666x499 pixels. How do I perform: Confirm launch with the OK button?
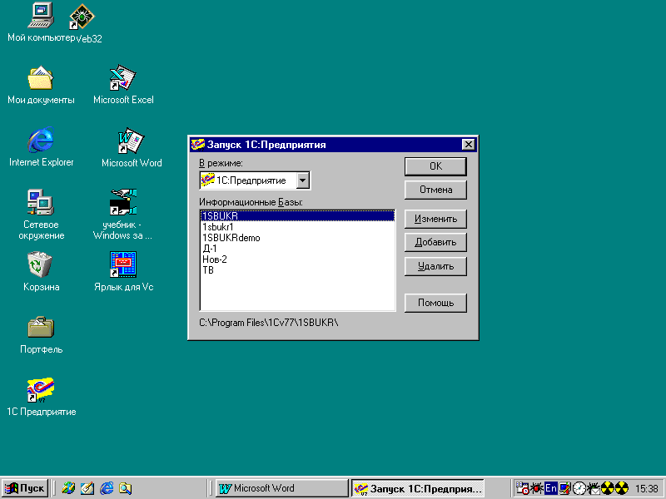pyautogui.click(x=435, y=166)
